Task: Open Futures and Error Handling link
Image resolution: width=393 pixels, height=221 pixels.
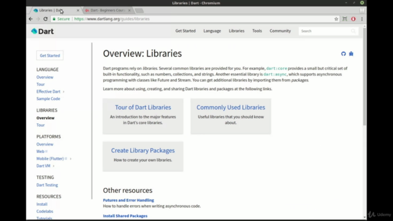Action: 128,200
